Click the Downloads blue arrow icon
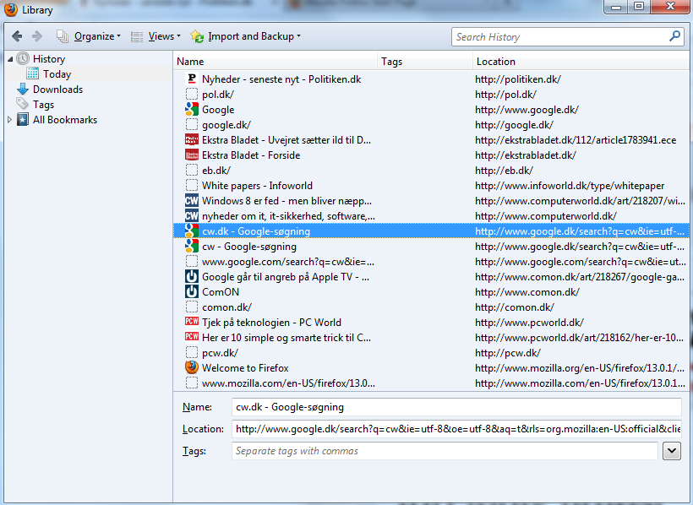Image resolution: width=693 pixels, height=505 pixels. (x=23, y=90)
